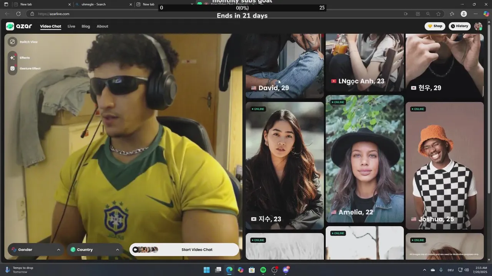This screenshot has height=276, width=492.
Task: Open David, 29 profile card
Action: 285,66
